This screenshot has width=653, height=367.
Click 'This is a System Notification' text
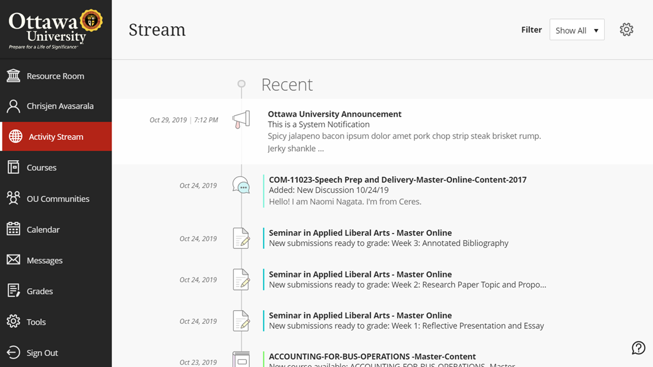tap(319, 125)
